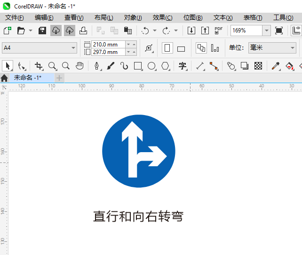Click the Export icon
This screenshot has width=302, height=255.
coord(205,31)
